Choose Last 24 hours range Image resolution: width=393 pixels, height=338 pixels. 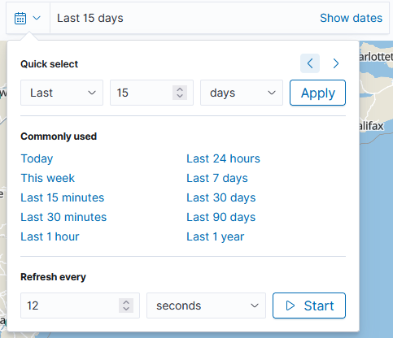[x=223, y=158]
